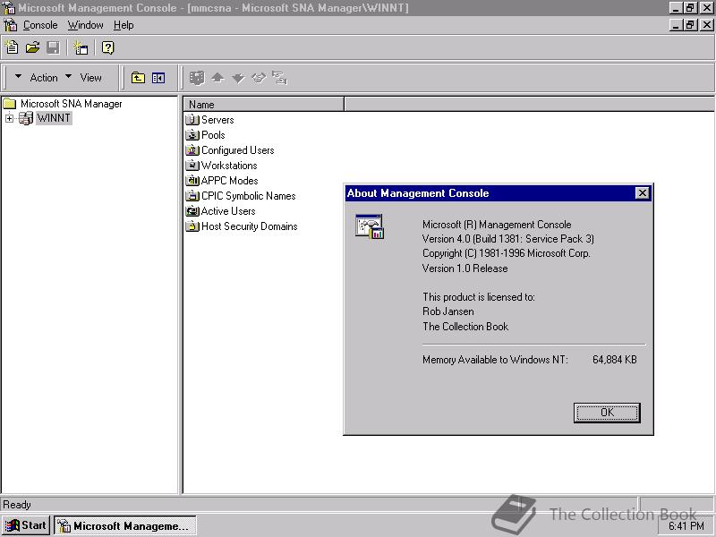Click the Ready status bar text
The height and width of the screenshot is (537, 716).
point(17,505)
